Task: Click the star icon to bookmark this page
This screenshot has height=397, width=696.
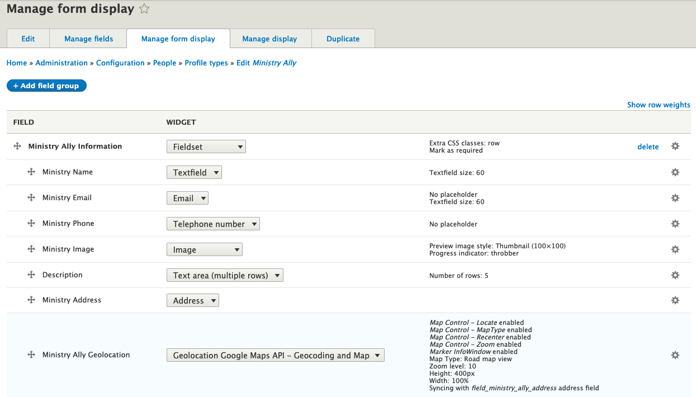Action: [x=144, y=8]
